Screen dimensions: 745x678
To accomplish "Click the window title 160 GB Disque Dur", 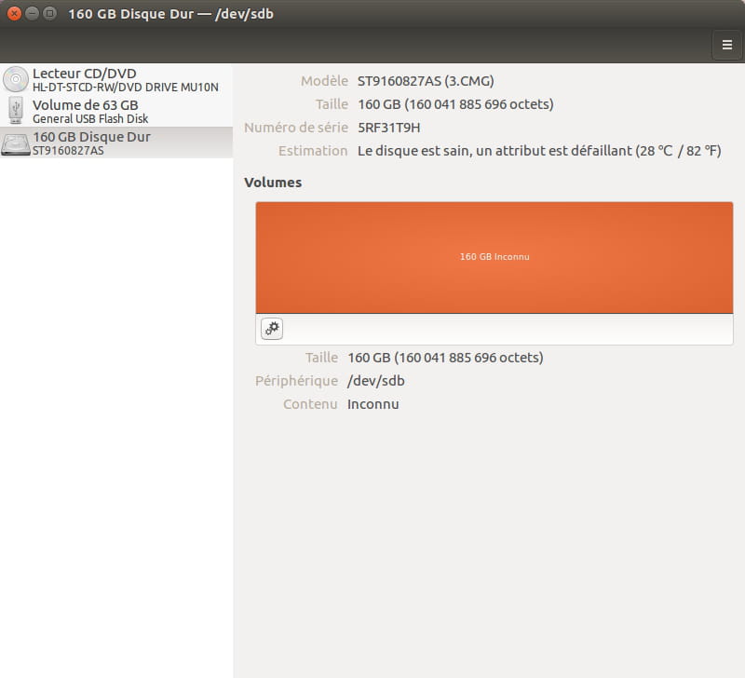I will click(170, 14).
